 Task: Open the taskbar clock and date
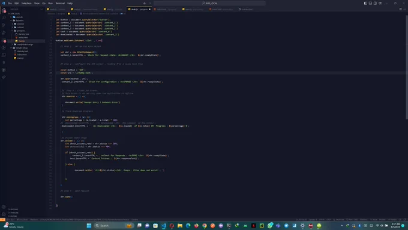point(395,226)
